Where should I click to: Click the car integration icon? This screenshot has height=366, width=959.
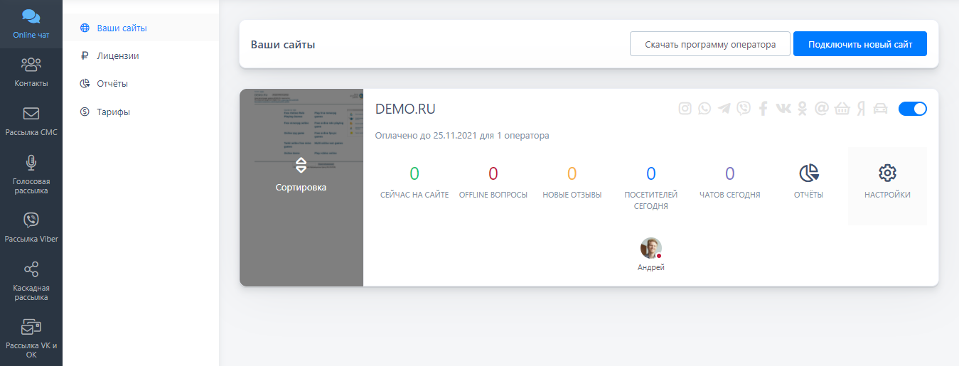(x=881, y=109)
